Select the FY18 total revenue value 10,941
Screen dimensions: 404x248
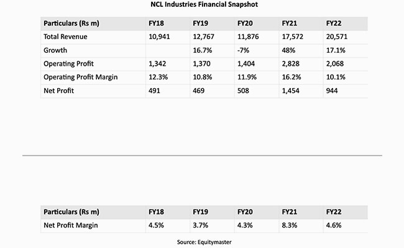pos(160,37)
